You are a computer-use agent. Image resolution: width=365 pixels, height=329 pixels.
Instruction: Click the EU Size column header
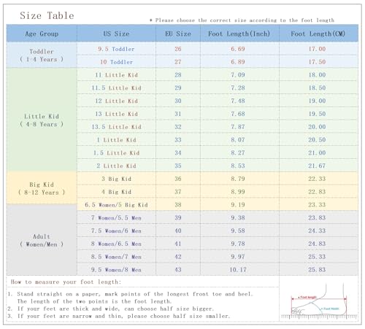coord(178,34)
